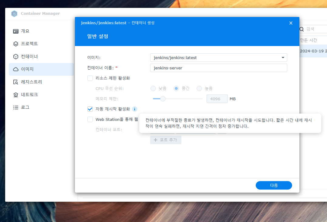Click the 컨테이너 포트 label
Screen dimensions: 327x222
[x=109, y=130]
